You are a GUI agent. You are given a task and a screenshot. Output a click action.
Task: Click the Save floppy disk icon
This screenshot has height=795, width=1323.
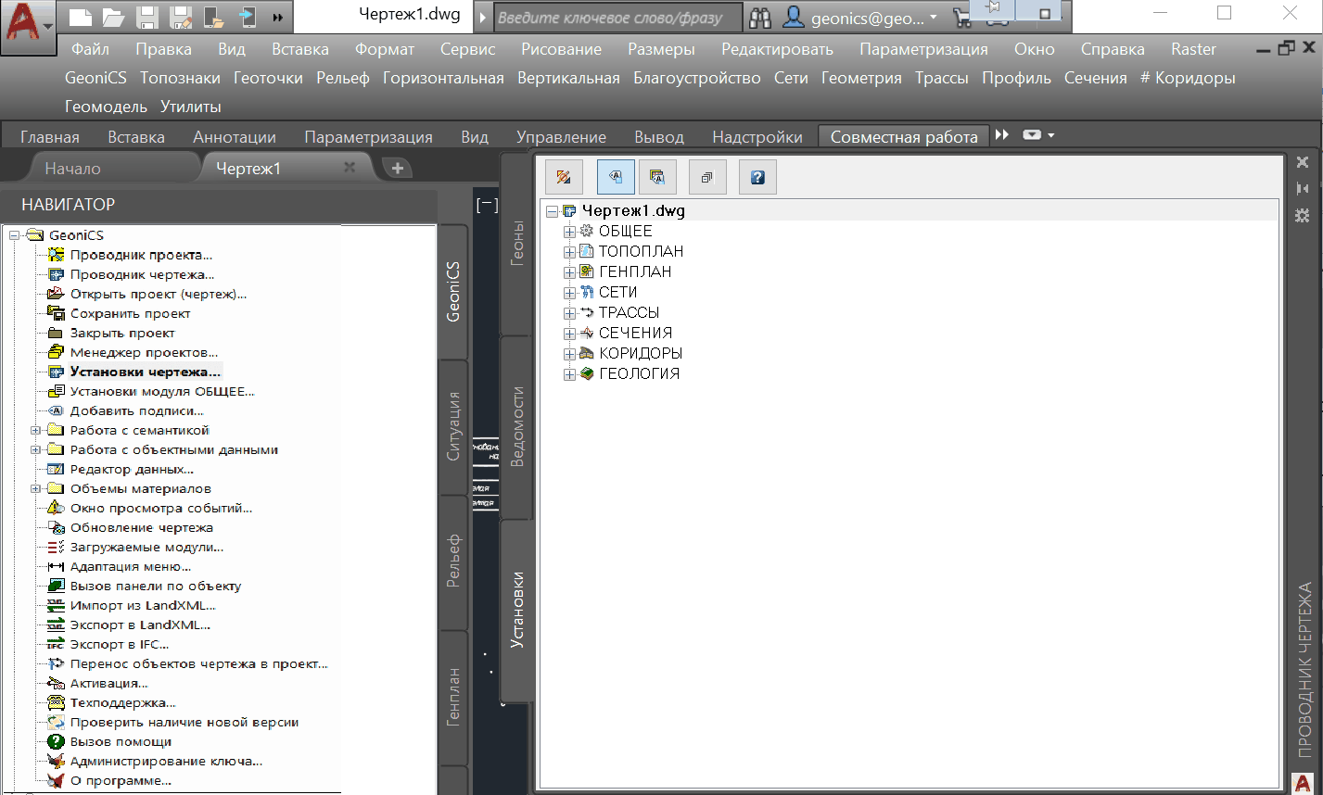click(x=146, y=17)
